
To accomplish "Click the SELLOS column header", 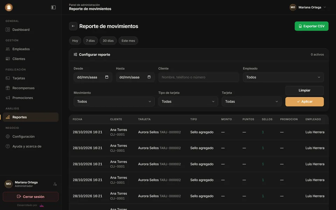I will click(267, 119).
